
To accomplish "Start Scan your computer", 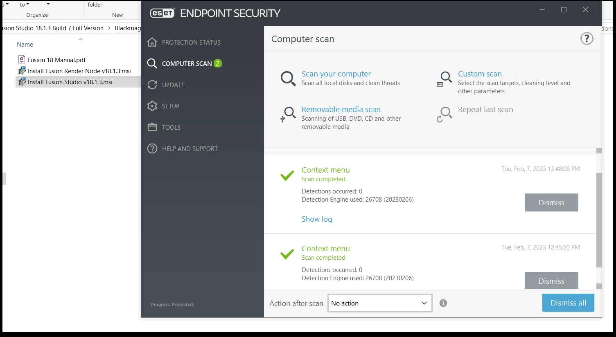I will tap(336, 74).
